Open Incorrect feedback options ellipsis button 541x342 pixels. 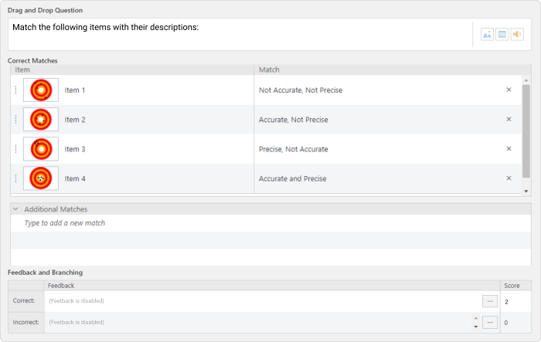click(489, 323)
